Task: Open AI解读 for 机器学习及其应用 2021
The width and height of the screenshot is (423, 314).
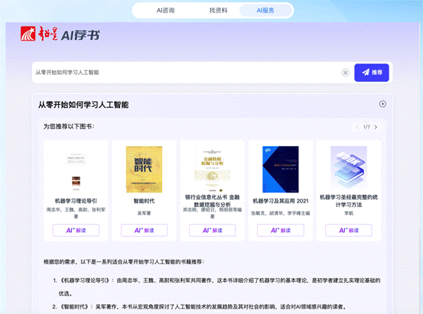Action: click(281, 231)
